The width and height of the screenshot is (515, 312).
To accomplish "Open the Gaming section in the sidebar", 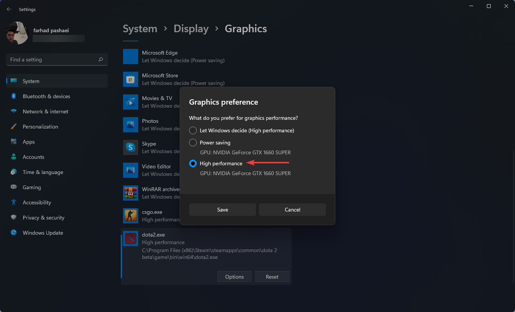I will click(32, 187).
